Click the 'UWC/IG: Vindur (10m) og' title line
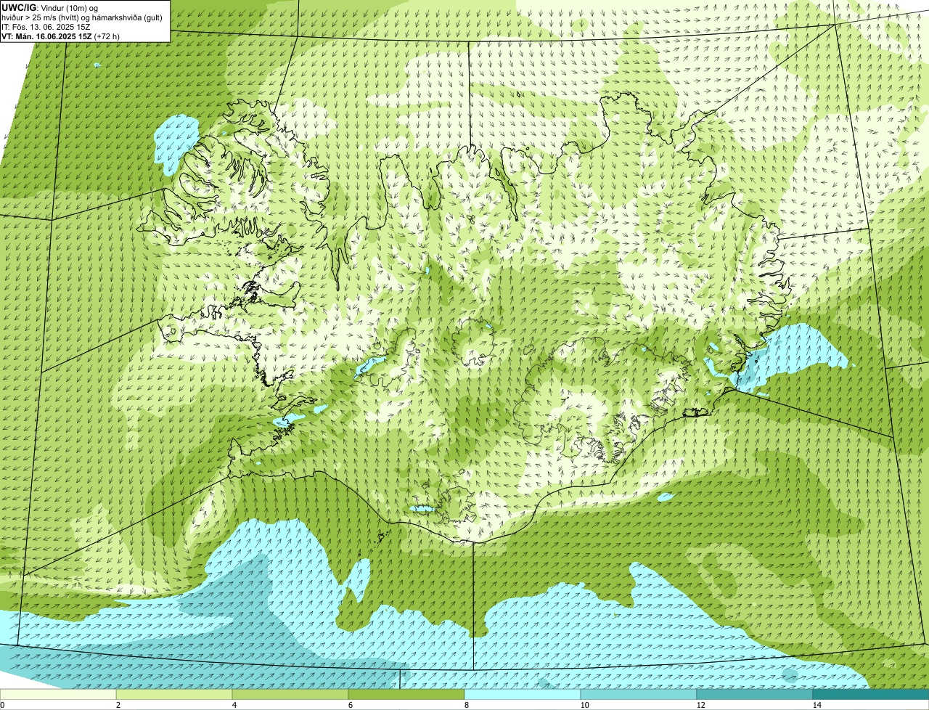Screen dimensions: 929x710 [x=49, y=7]
